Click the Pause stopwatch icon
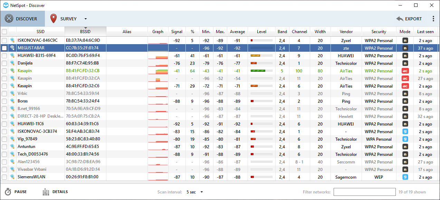The height and width of the screenshot is (200, 440). click(8, 192)
